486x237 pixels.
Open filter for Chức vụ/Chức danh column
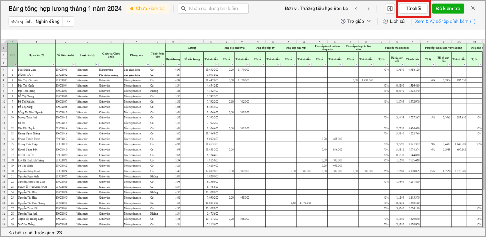coord(121,65)
